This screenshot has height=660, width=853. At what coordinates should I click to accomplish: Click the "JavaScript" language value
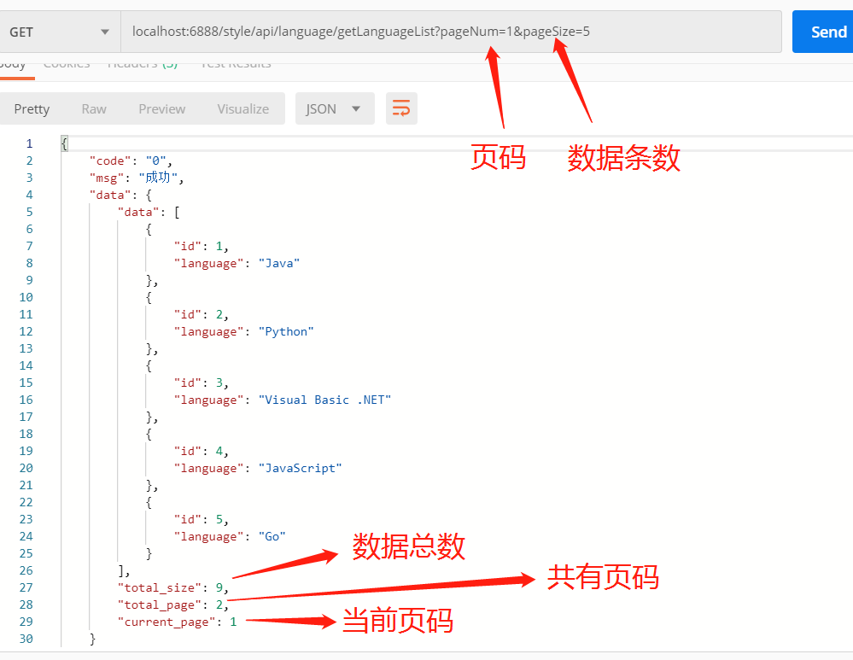coord(301,469)
